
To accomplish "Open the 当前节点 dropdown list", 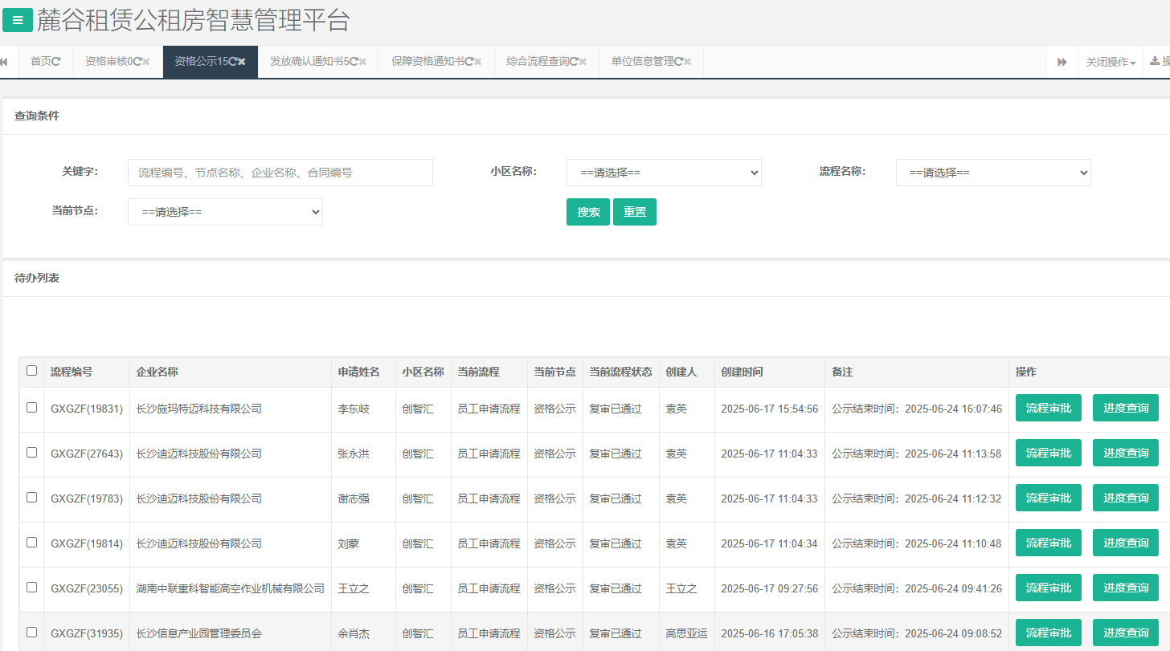I will pyautogui.click(x=225, y=212).
